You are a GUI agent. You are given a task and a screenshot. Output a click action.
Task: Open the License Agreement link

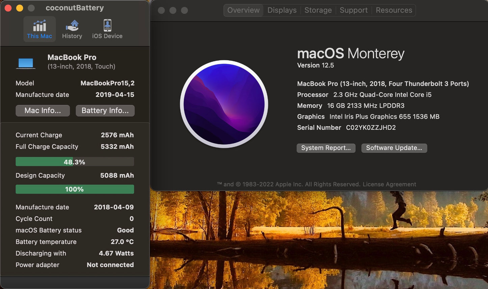[x=389, y=184]
